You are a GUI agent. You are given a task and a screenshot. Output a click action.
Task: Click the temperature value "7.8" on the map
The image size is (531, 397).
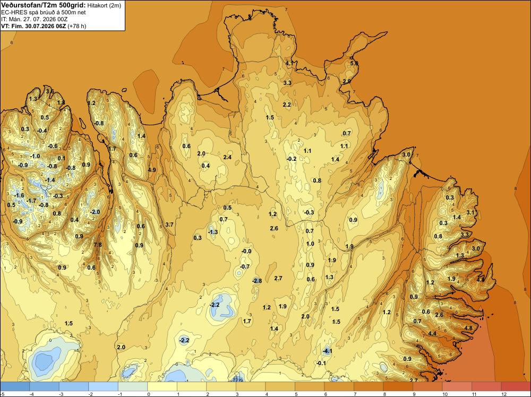click(98, 245)
